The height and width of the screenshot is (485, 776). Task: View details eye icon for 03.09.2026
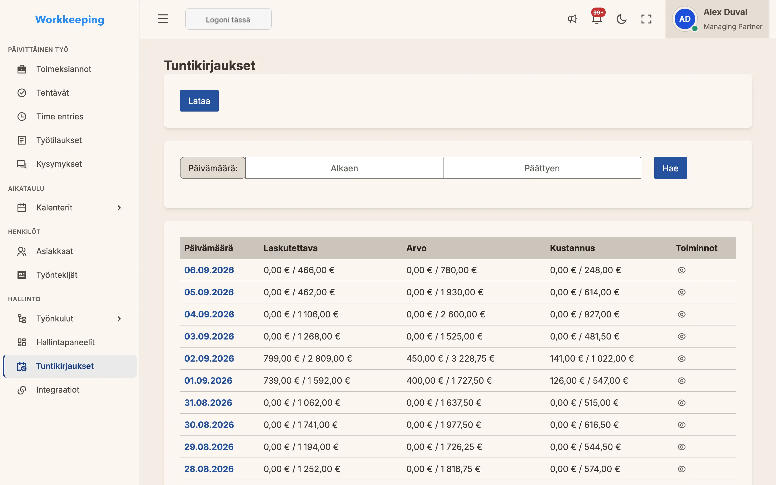tap(681, 337)
